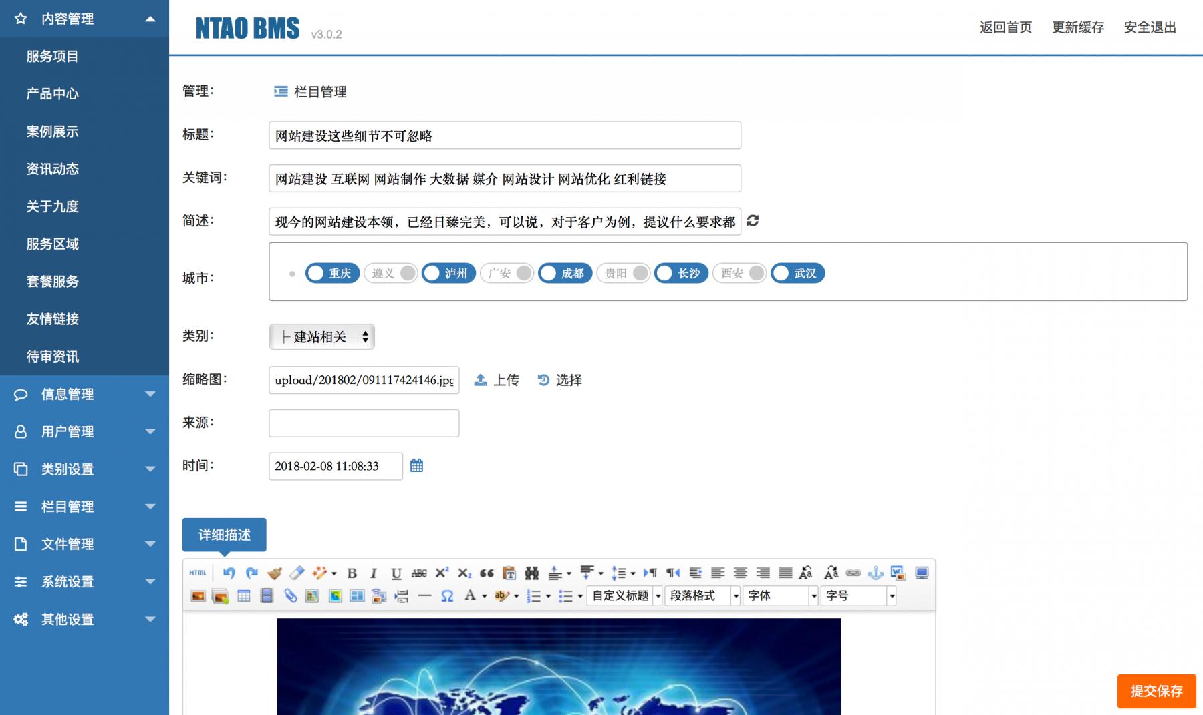Toggle underline formatting

pos(396,573)
